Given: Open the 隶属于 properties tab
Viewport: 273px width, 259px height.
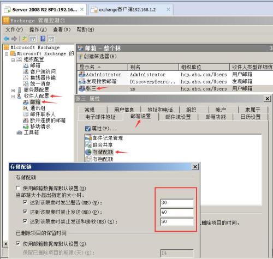Looking at the screenshot, I should (253, 110).
